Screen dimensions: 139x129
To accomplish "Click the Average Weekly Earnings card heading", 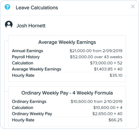I will [67, 42].
